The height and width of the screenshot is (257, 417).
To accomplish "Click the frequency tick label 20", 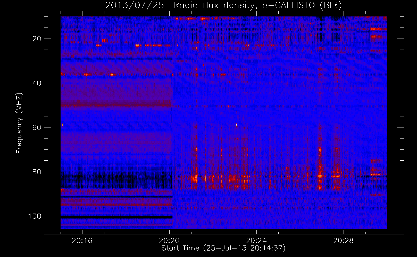I will click(x=37, y=39).
